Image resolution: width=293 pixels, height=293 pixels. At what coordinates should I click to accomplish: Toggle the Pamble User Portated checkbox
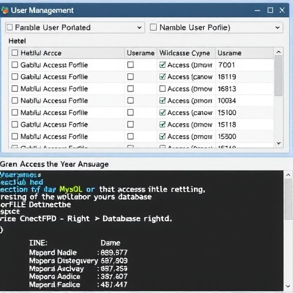(10, 27)
